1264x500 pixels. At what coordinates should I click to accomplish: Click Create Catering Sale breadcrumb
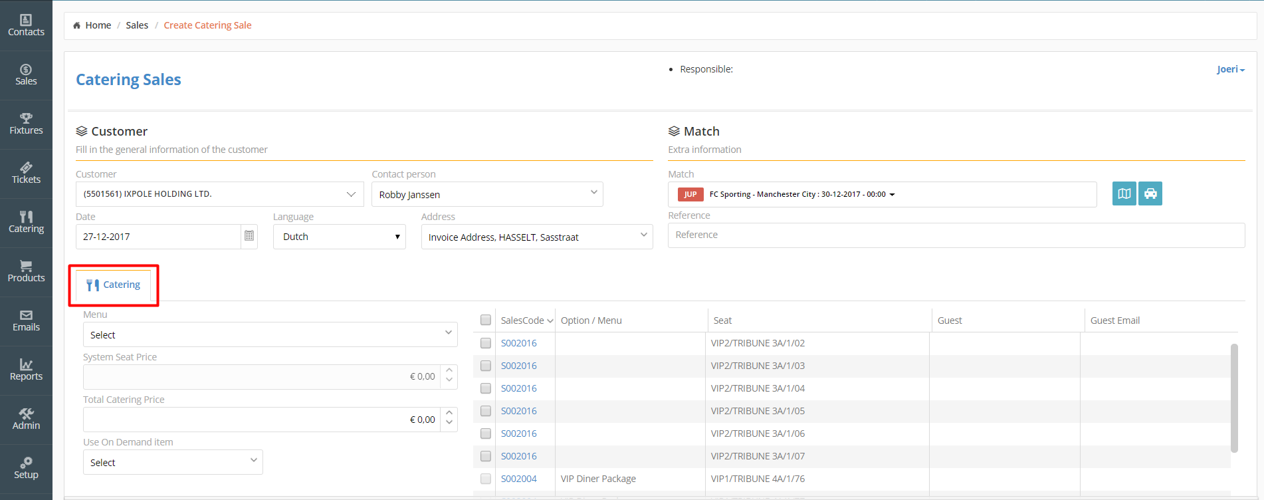pos(207,25)
